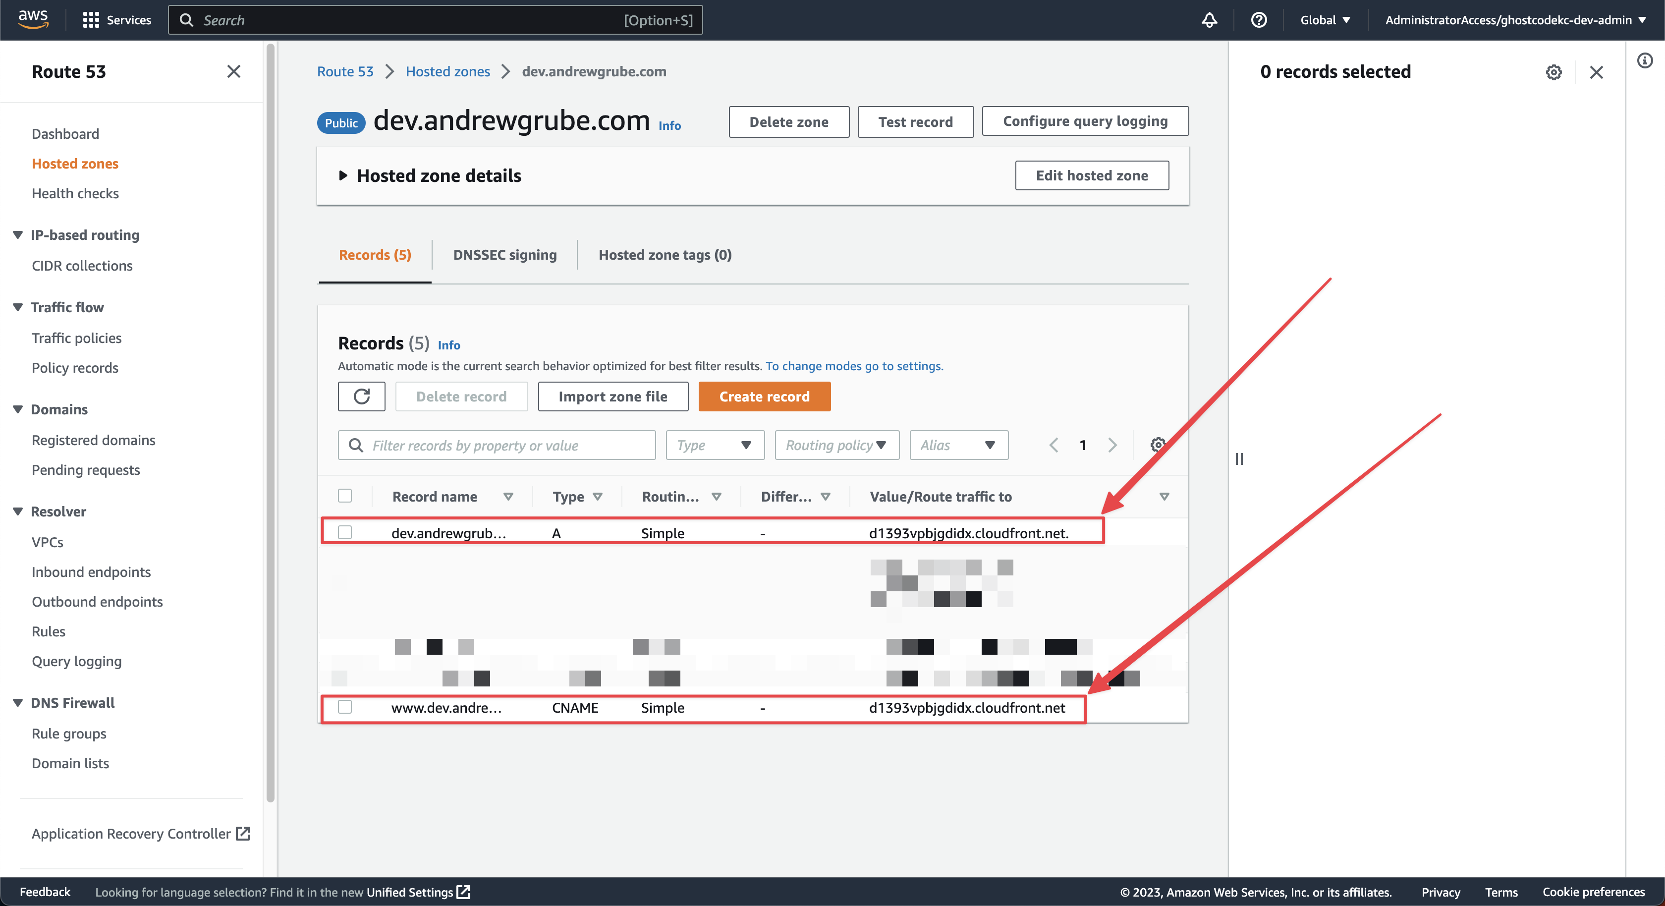Screen dimensions: 1665x906
Task: Click the Import zone file button
Action: point(613,396)
